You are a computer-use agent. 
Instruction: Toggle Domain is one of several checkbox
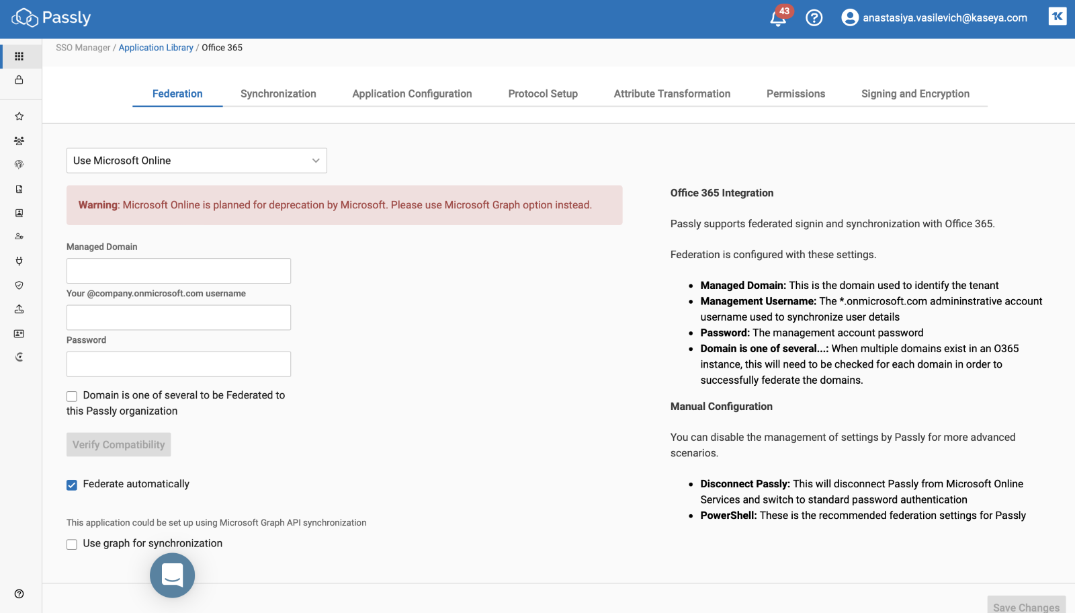72,397
